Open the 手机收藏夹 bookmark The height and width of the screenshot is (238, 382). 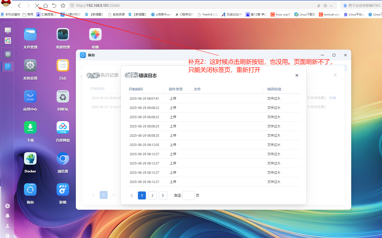tap(10, 15)
